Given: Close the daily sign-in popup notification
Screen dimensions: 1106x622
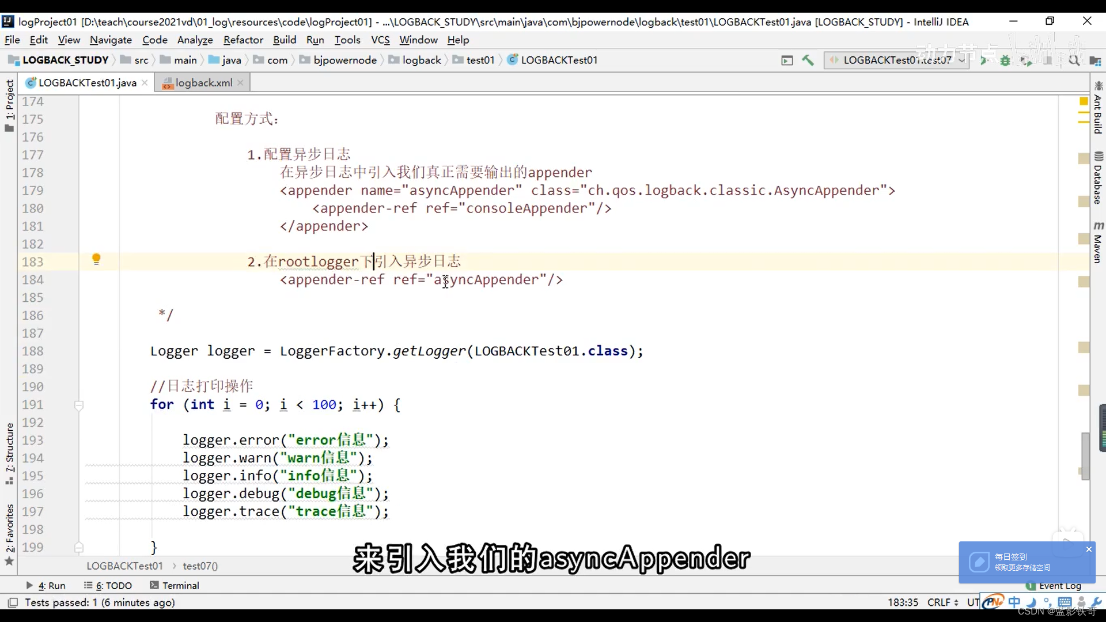Looking at the screenshot, I should 1089,549.
